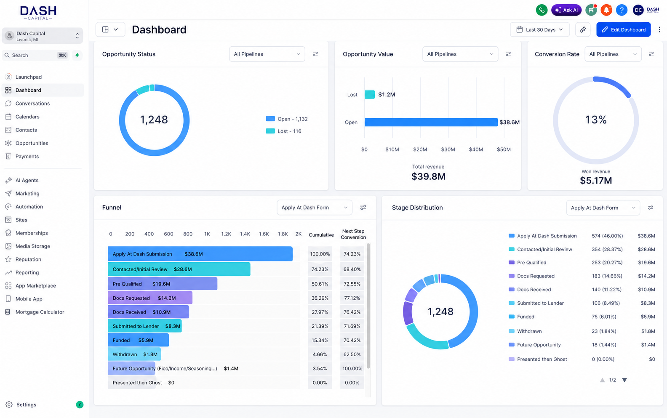Click the Payments sidebar icon

click(x=8, y=156)
